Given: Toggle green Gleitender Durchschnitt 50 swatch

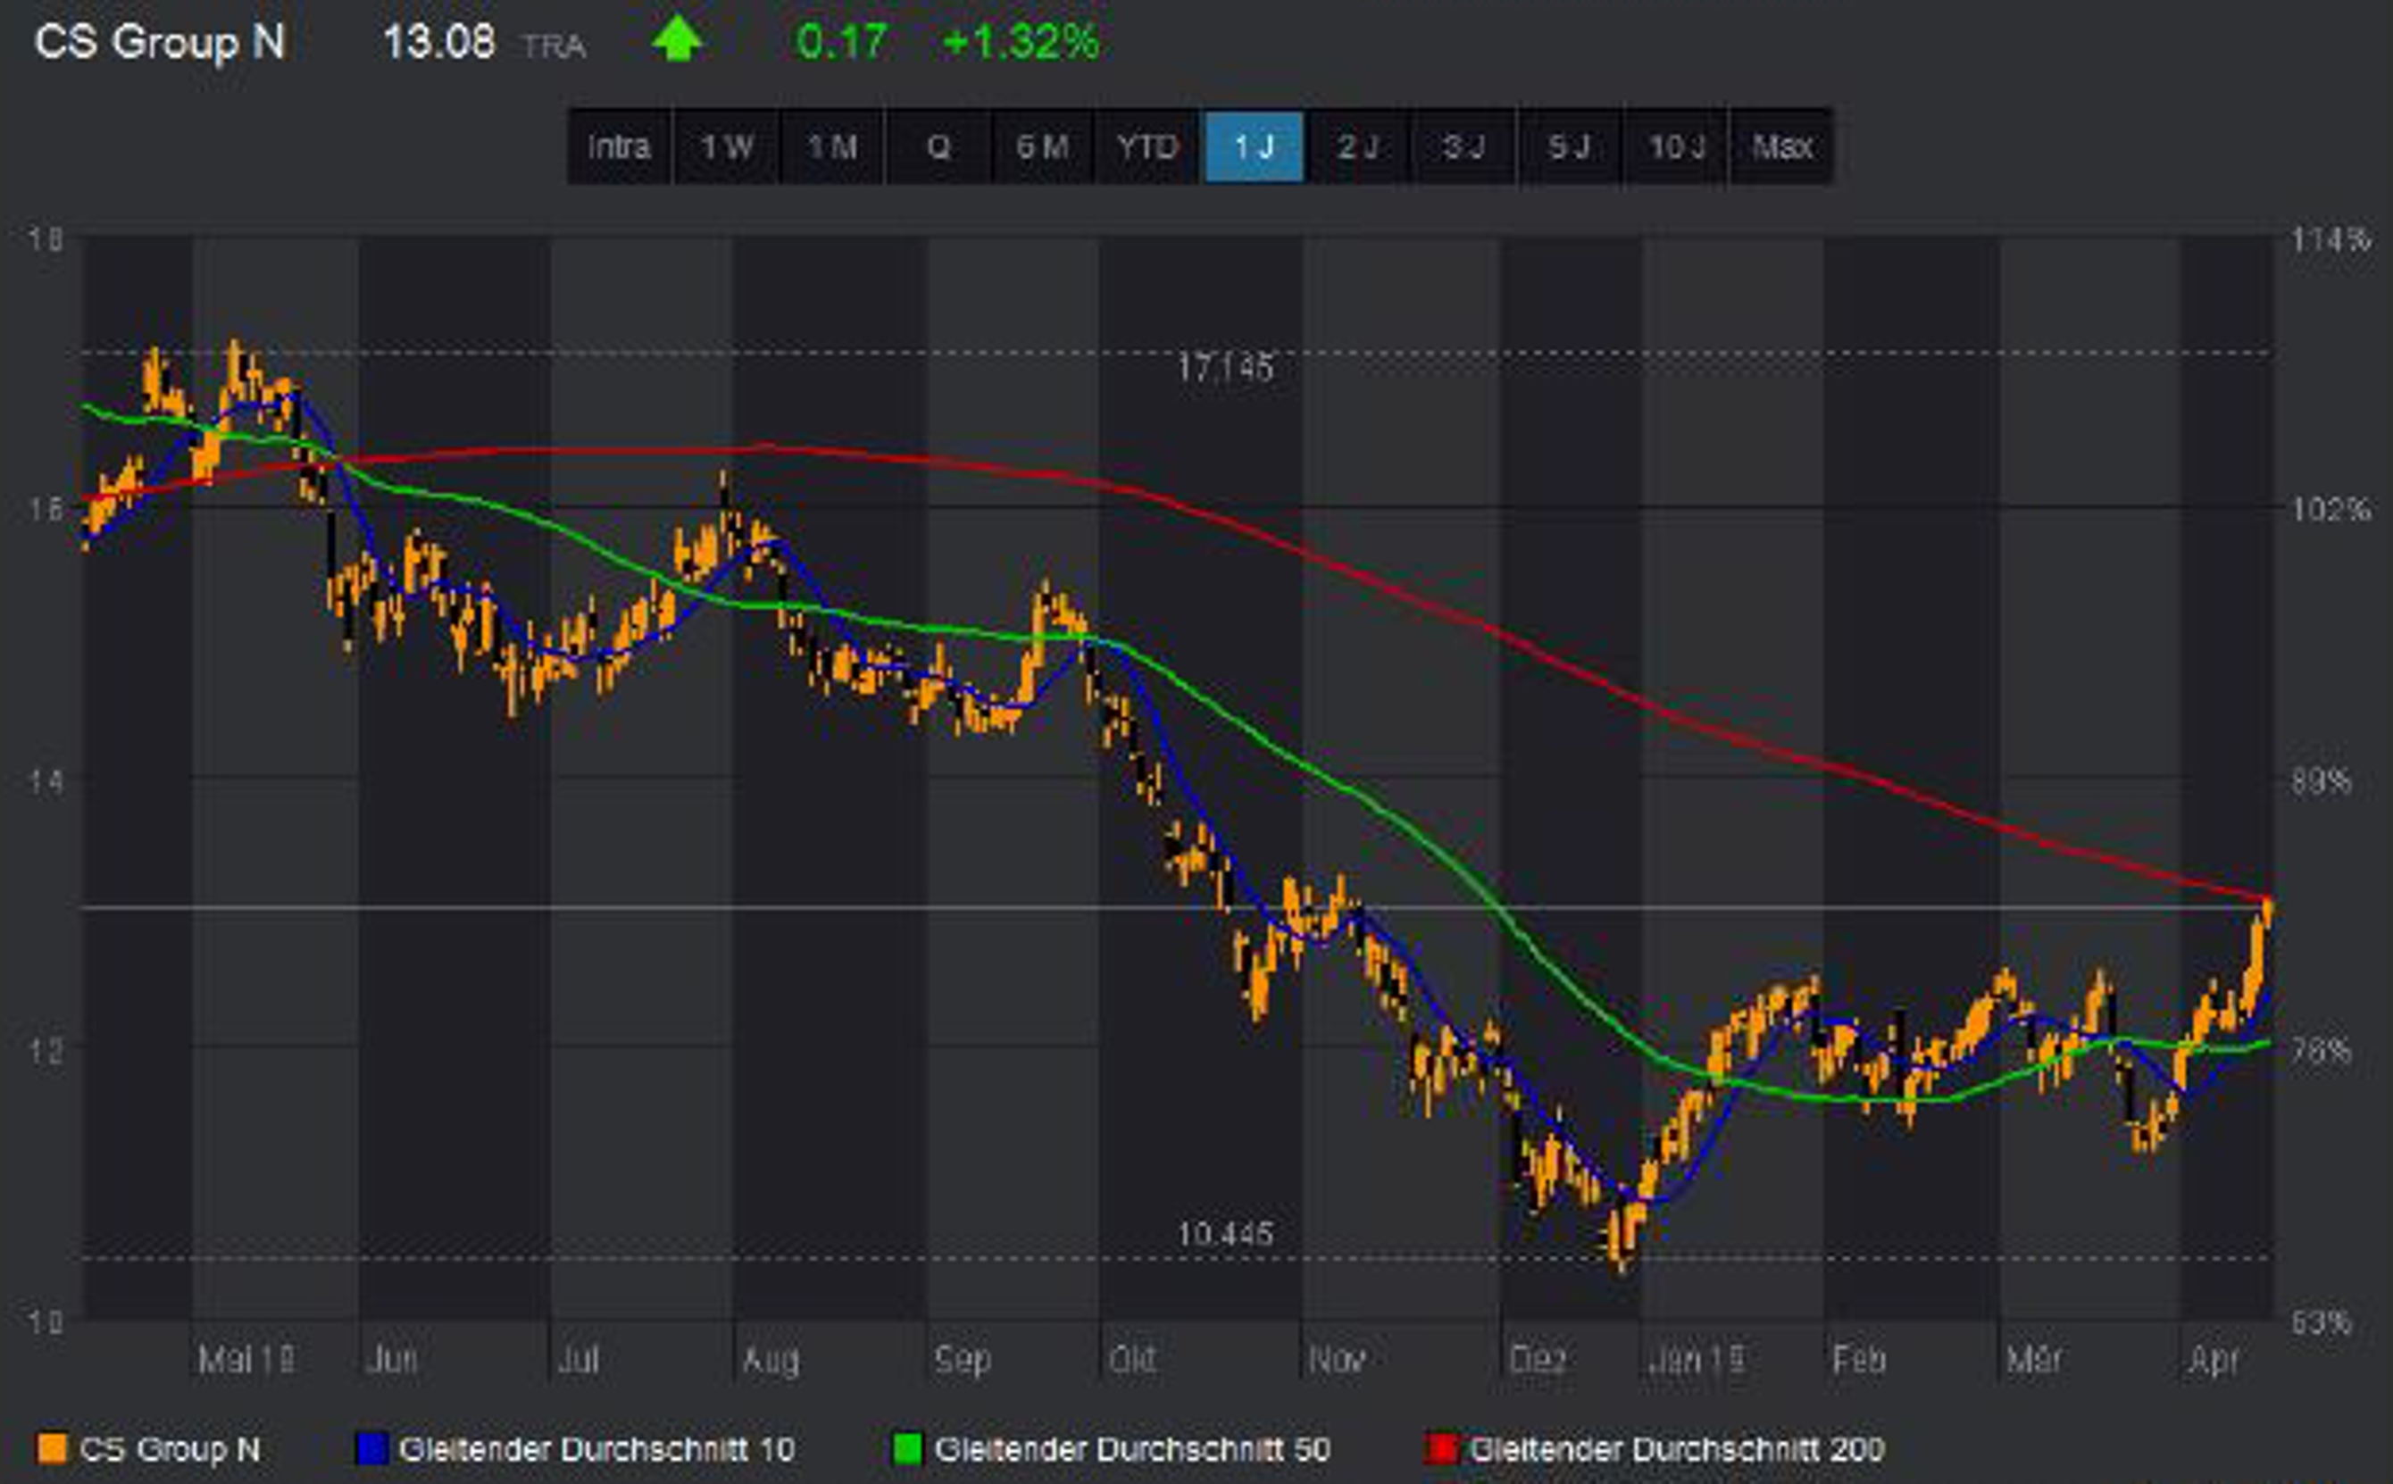Looking at the screenshot, I should pyautogui.click(x=907, y=1450).
